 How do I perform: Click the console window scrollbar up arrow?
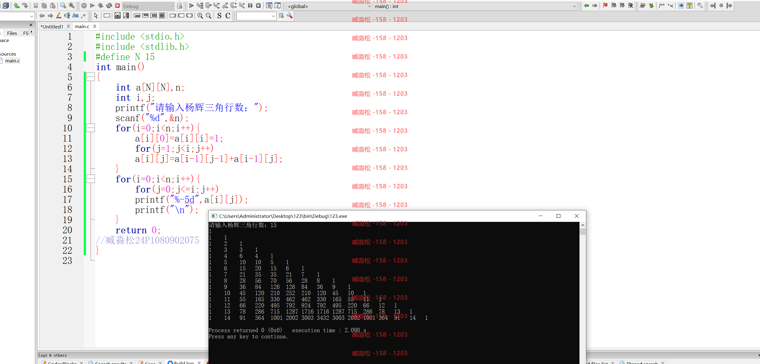point(583,225)
